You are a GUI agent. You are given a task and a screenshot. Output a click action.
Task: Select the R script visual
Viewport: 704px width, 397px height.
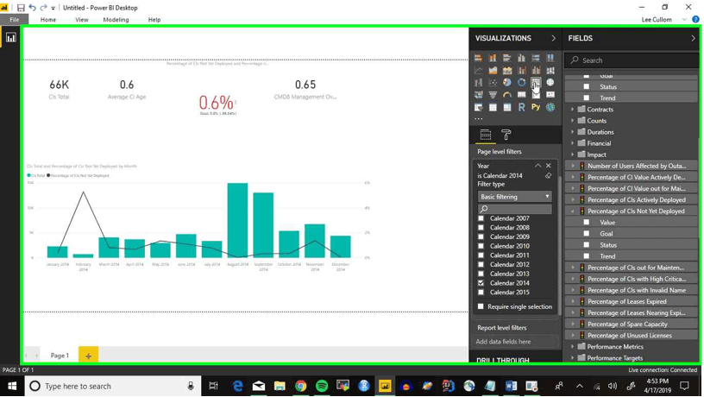[x=521, y=107]
